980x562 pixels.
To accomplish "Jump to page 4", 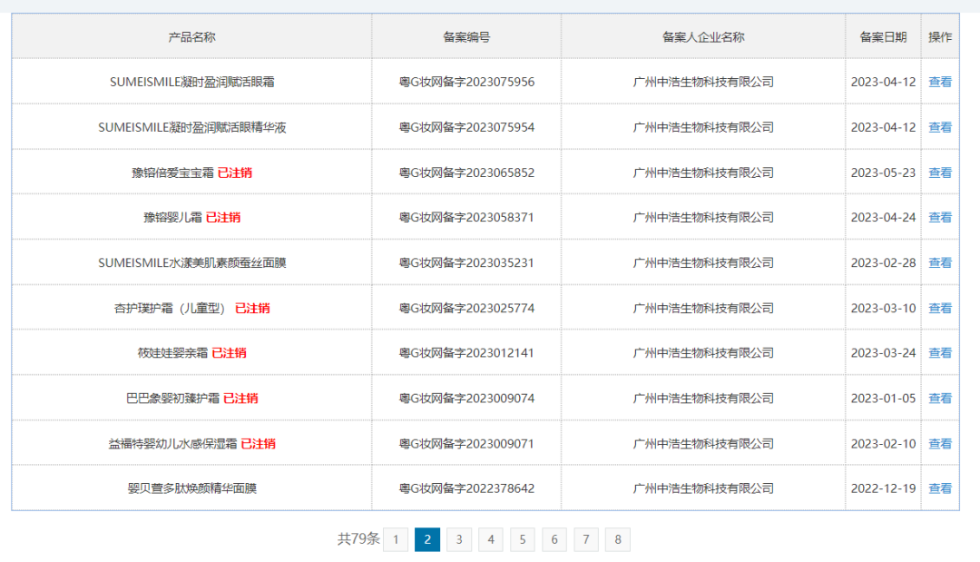I will tap(491, 539).
